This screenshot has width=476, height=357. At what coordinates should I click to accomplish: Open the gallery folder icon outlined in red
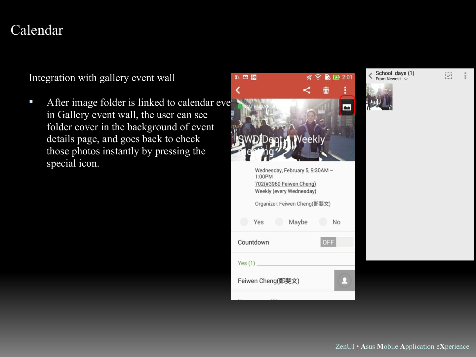tap(347, 106)
